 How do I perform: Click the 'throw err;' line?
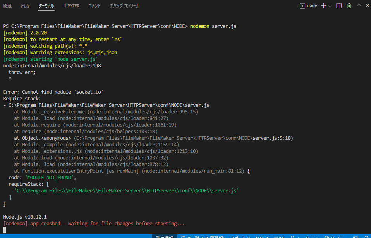point(22,72)
